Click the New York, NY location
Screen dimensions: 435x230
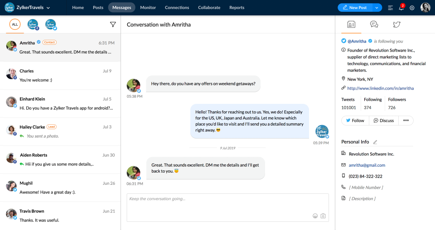(360, 79)
